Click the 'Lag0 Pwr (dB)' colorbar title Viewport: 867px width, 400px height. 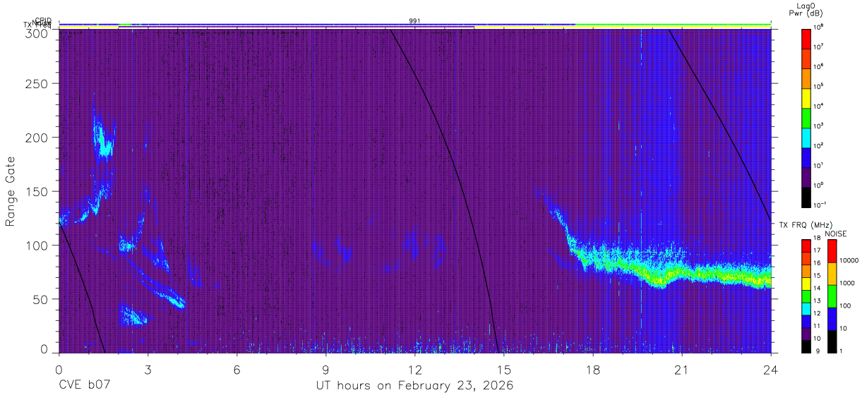coord(806,9)
